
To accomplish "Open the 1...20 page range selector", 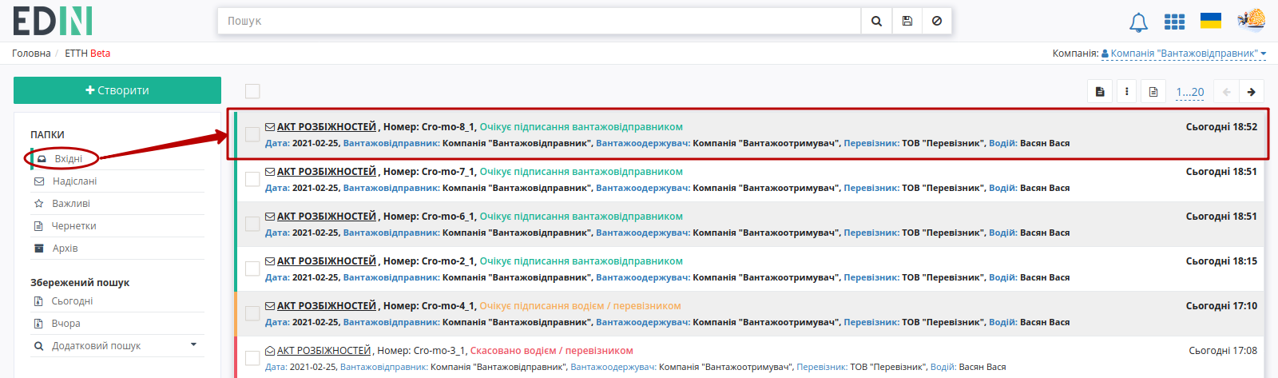I will pyautogui.click(x=1190, y=92).
